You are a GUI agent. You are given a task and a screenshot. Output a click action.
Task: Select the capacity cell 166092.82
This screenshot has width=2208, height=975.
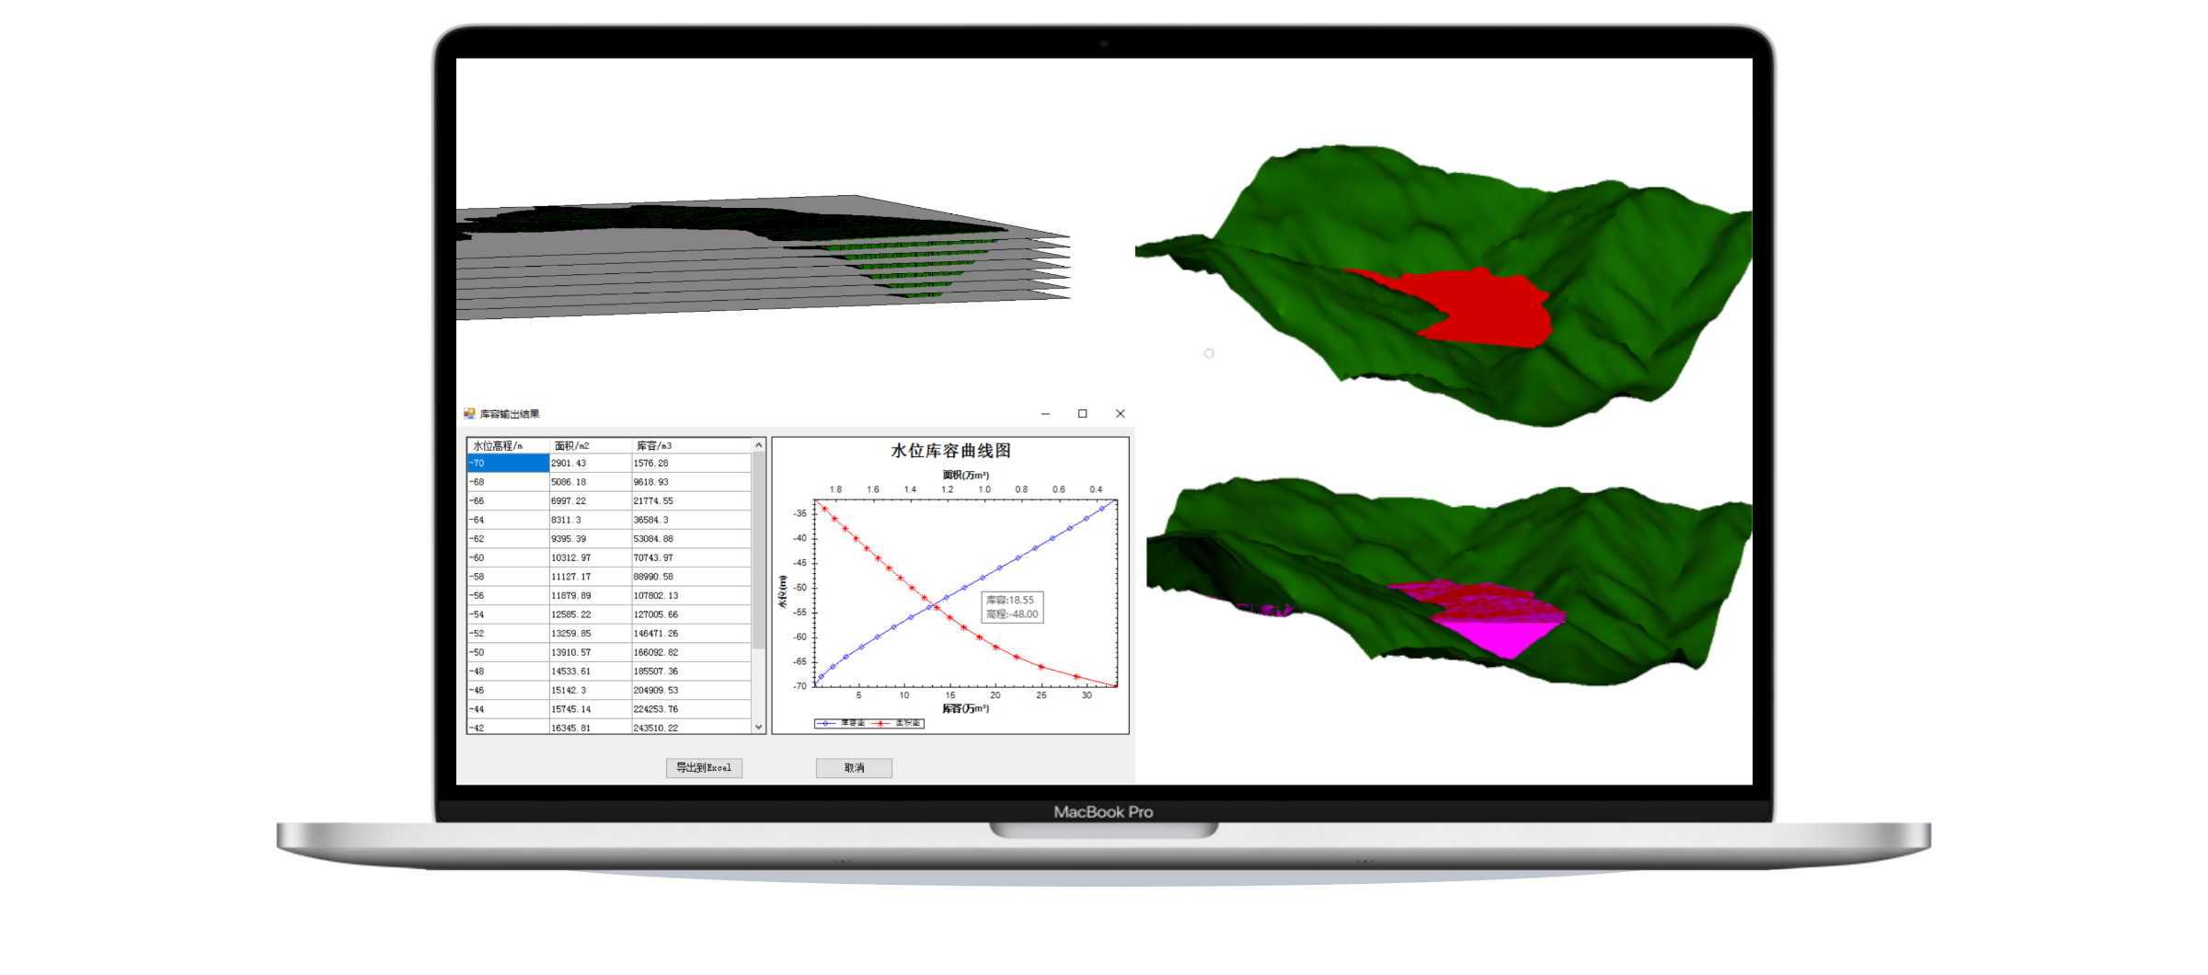[691, 652]
